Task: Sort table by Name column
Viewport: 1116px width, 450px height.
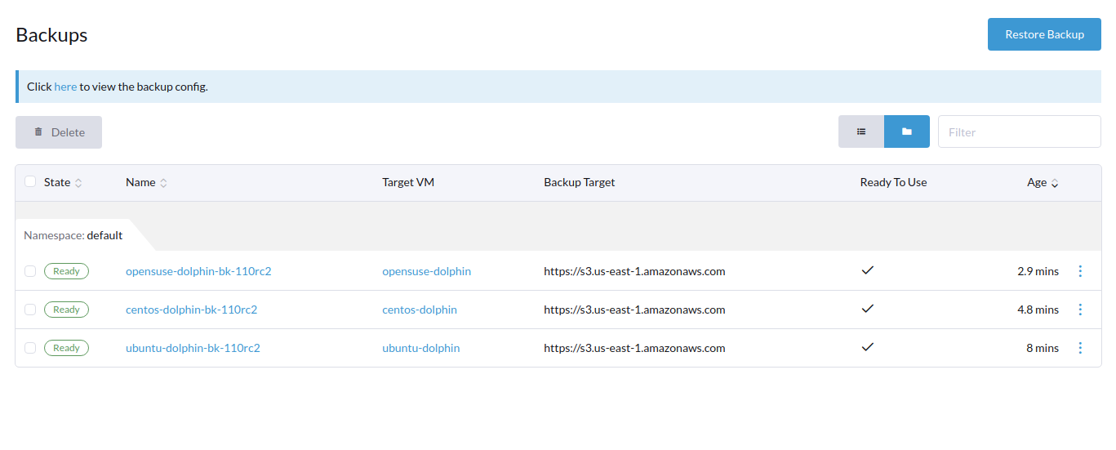Action: coord(146,182)
